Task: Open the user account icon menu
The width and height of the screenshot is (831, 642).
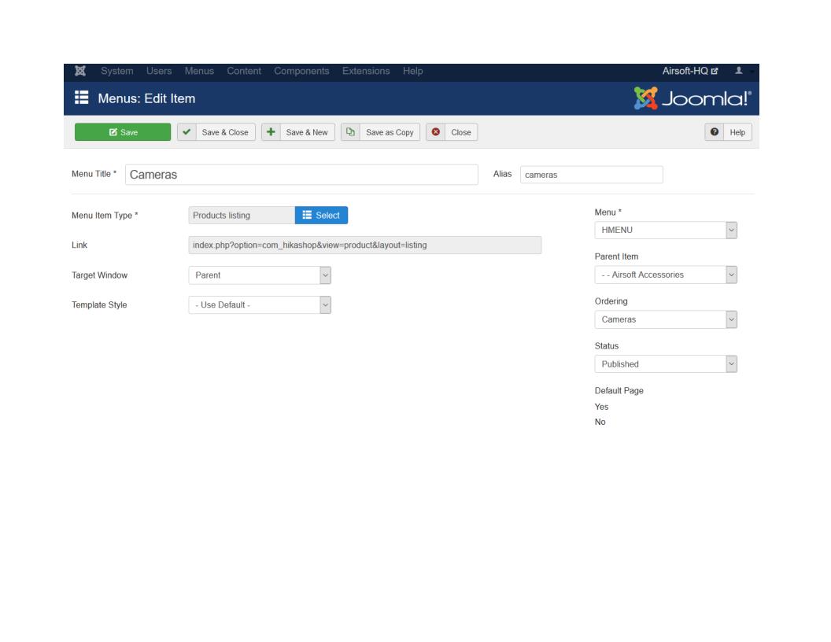Action: [739, 72]
